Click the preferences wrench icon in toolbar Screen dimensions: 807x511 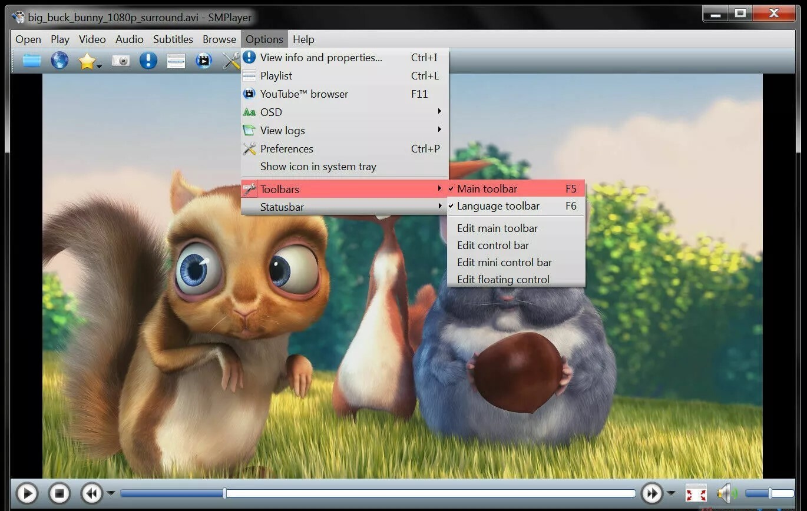(231, 61)
